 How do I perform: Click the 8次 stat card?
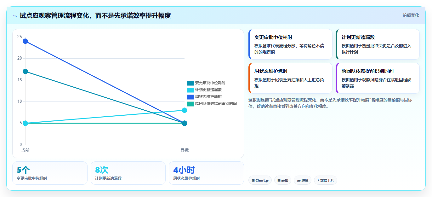(128, 173)
